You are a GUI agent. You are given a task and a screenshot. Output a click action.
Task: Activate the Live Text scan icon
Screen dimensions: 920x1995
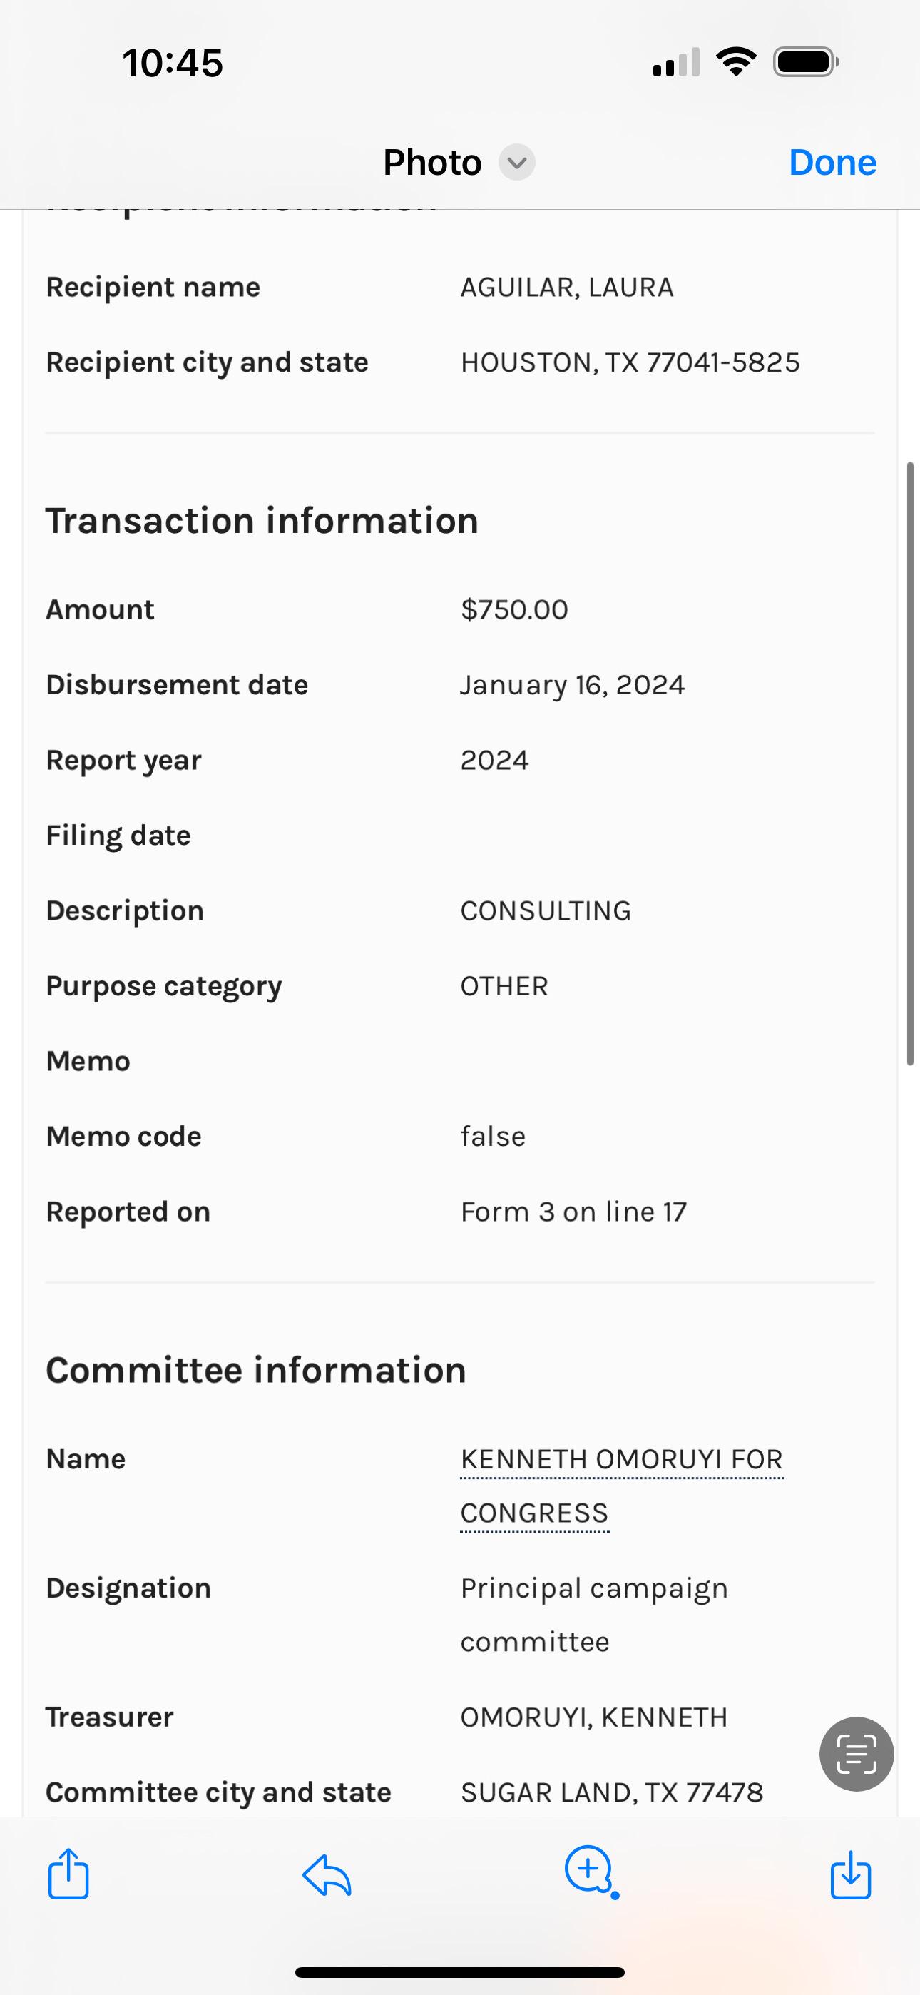coord(856,1754)
